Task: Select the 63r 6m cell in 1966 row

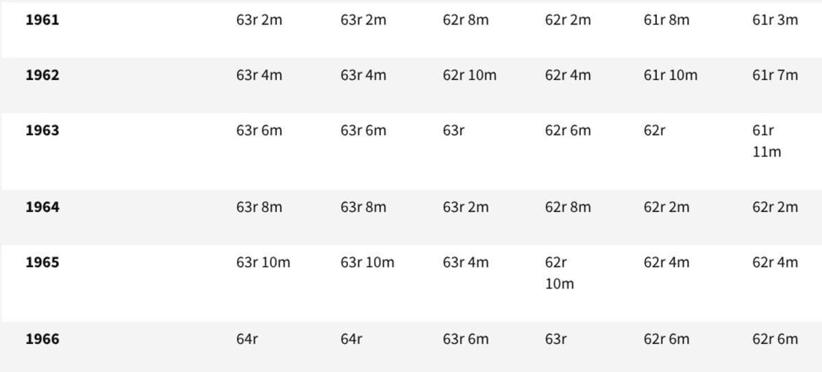Action: coord(465,339)
